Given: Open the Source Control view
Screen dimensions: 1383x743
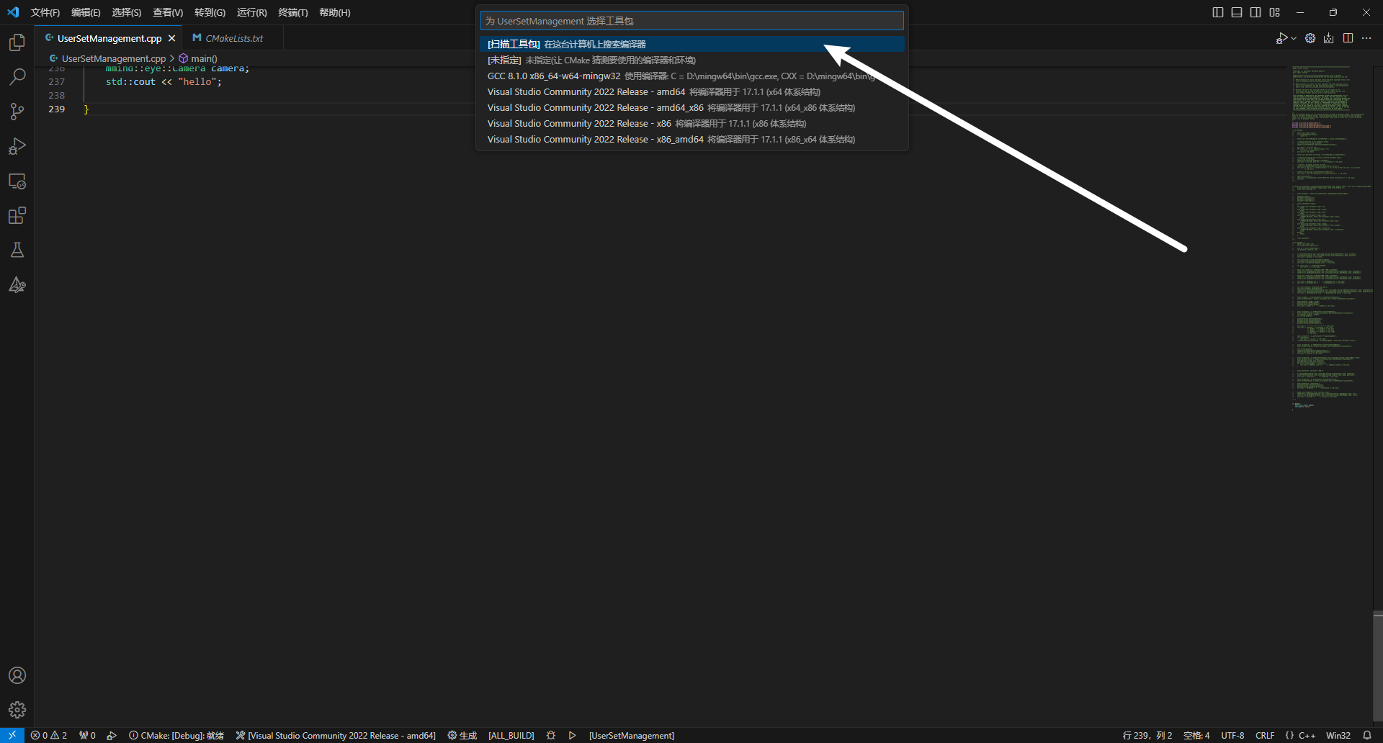Looking at the screenshot, I should click(x=17, y=112).
